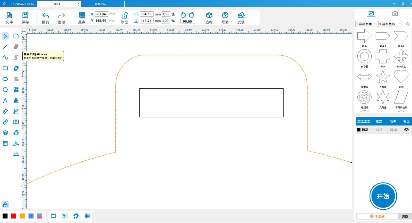This screenshot has width=412, height=223.
Task: Rotate counterclockwise using the rotate-left icon
Action: point(183,15)
